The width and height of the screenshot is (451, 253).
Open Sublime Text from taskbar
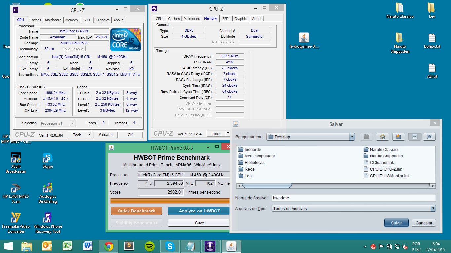pos(129,246)
